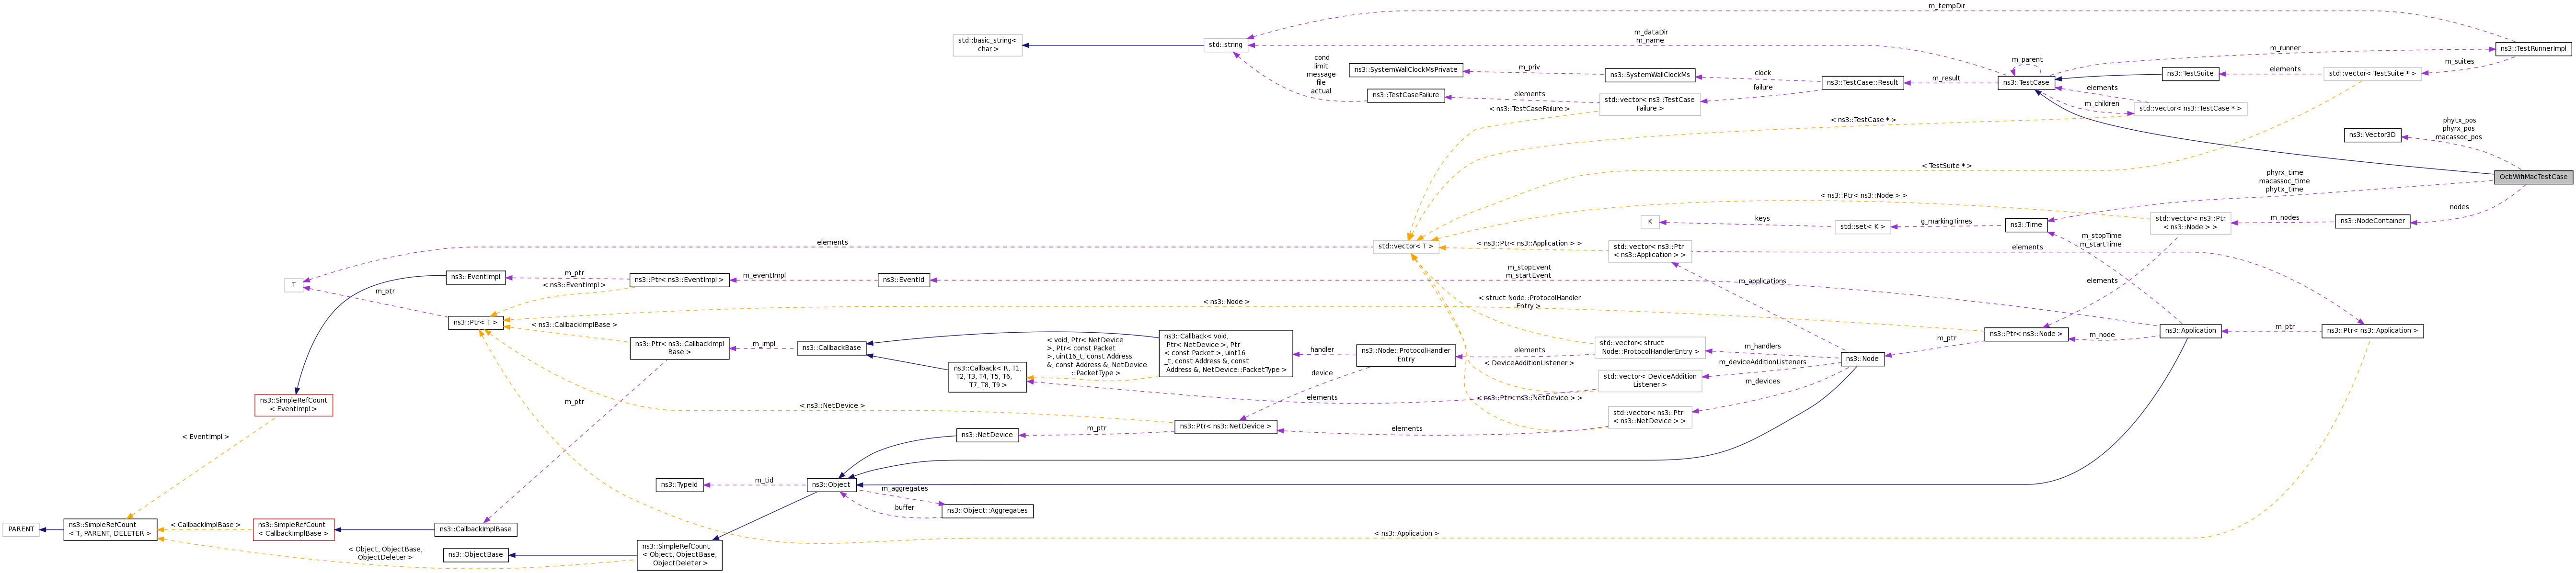Open std::vector< ns3::TestCase Failure > node

[1650, 104]
